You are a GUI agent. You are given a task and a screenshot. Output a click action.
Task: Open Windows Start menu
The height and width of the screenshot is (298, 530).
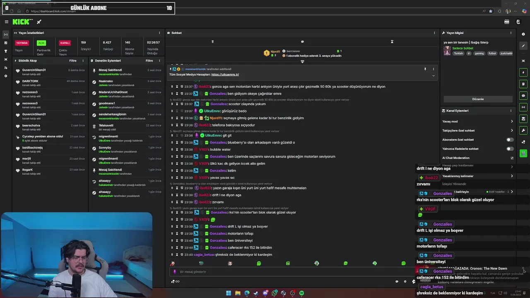[229, 293]
